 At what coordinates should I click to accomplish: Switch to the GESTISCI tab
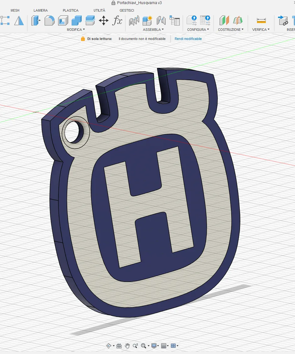(x=127, y=10)
